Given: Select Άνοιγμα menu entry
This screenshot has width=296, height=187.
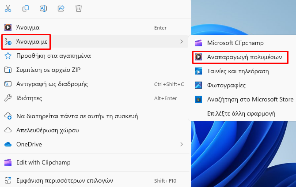Looking at the screenshot, I should [x=95, y=27].
